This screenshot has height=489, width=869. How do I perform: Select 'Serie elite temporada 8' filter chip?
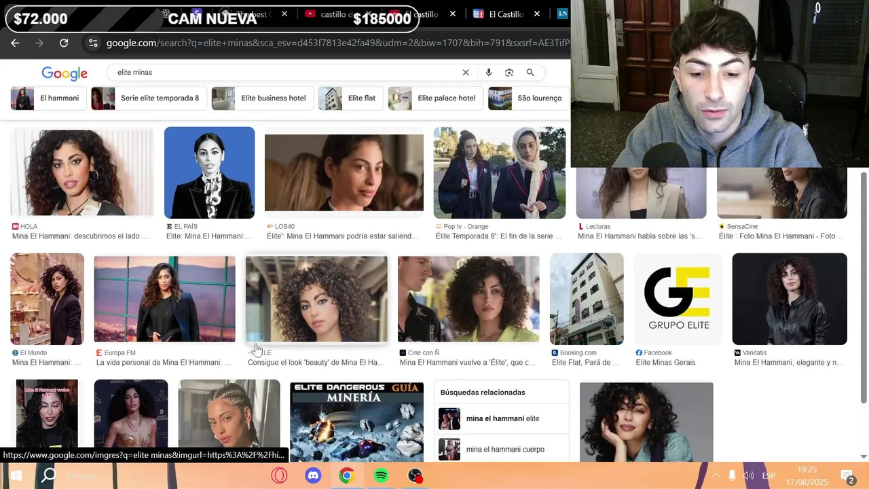tap(149, 98)
